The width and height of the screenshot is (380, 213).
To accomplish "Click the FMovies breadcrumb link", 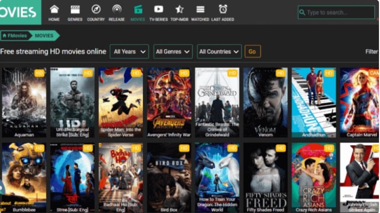I will tap(15, 36).
